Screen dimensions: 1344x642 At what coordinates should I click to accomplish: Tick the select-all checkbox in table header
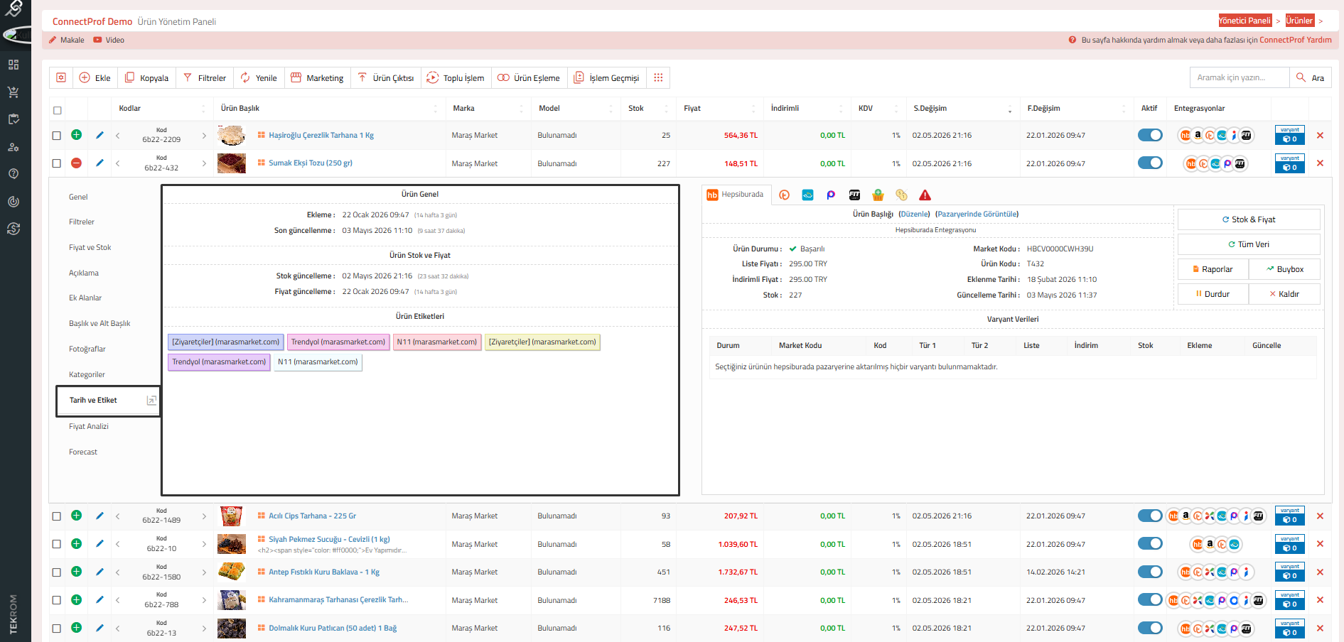[58, 110]
